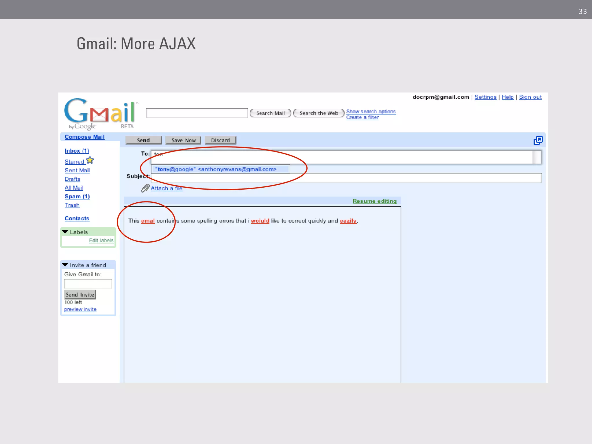Image resolution: width=592 pixels, height=444 pixels.
Task: Open Spam (1) folder
Action: point(77,197)
